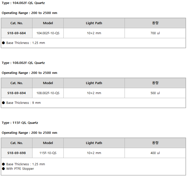The width and height of the screenshot is (187, 177).
Task: Select model 108.002F-10-QS cell
Action: [48, 93]
